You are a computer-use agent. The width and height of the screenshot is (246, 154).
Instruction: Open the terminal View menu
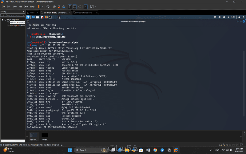[x=48, y=25]
